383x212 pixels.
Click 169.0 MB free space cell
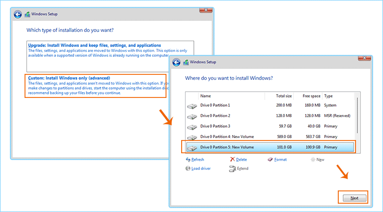[312, 105]
